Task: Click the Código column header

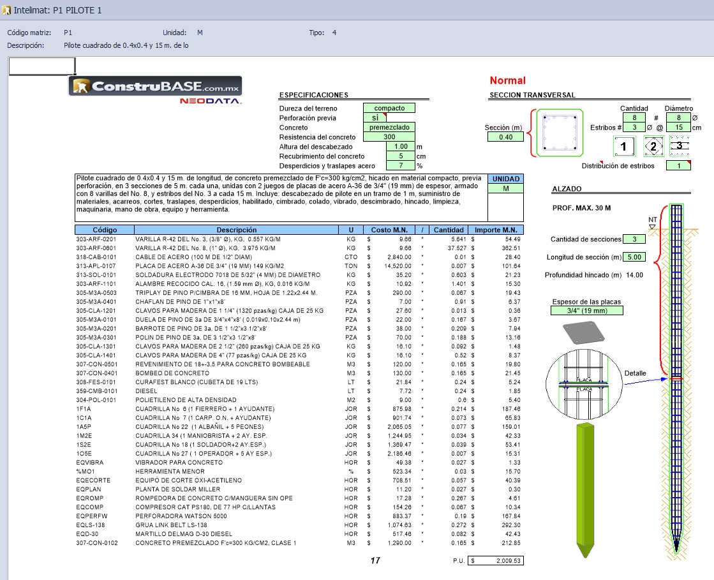Action: point(105,230)
